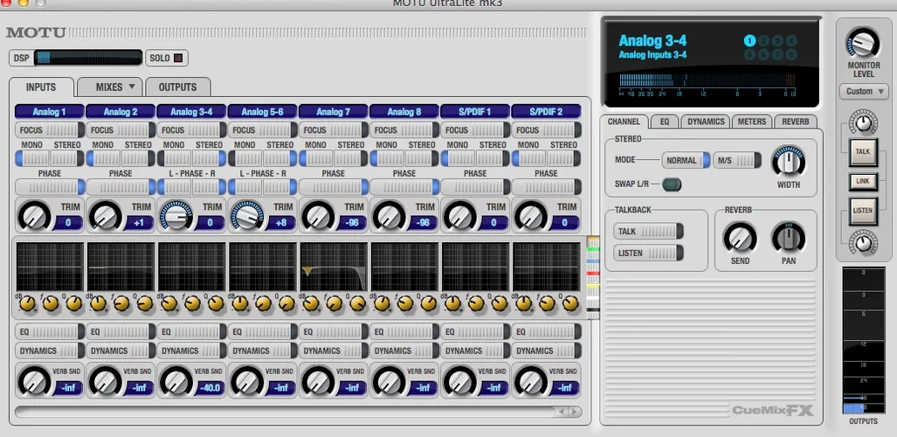The height and width of the screenshot is (437, 897).
Task: Click the S/PDIF 2 reverb send knob
Action: [531, 380]
